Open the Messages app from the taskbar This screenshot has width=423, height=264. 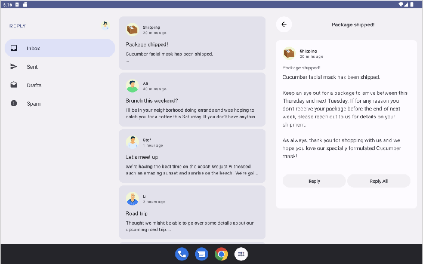click(x=201, y=254)
